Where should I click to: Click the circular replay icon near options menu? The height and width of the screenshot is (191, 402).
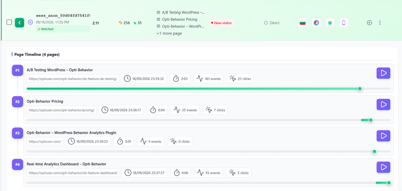point(369,23)
